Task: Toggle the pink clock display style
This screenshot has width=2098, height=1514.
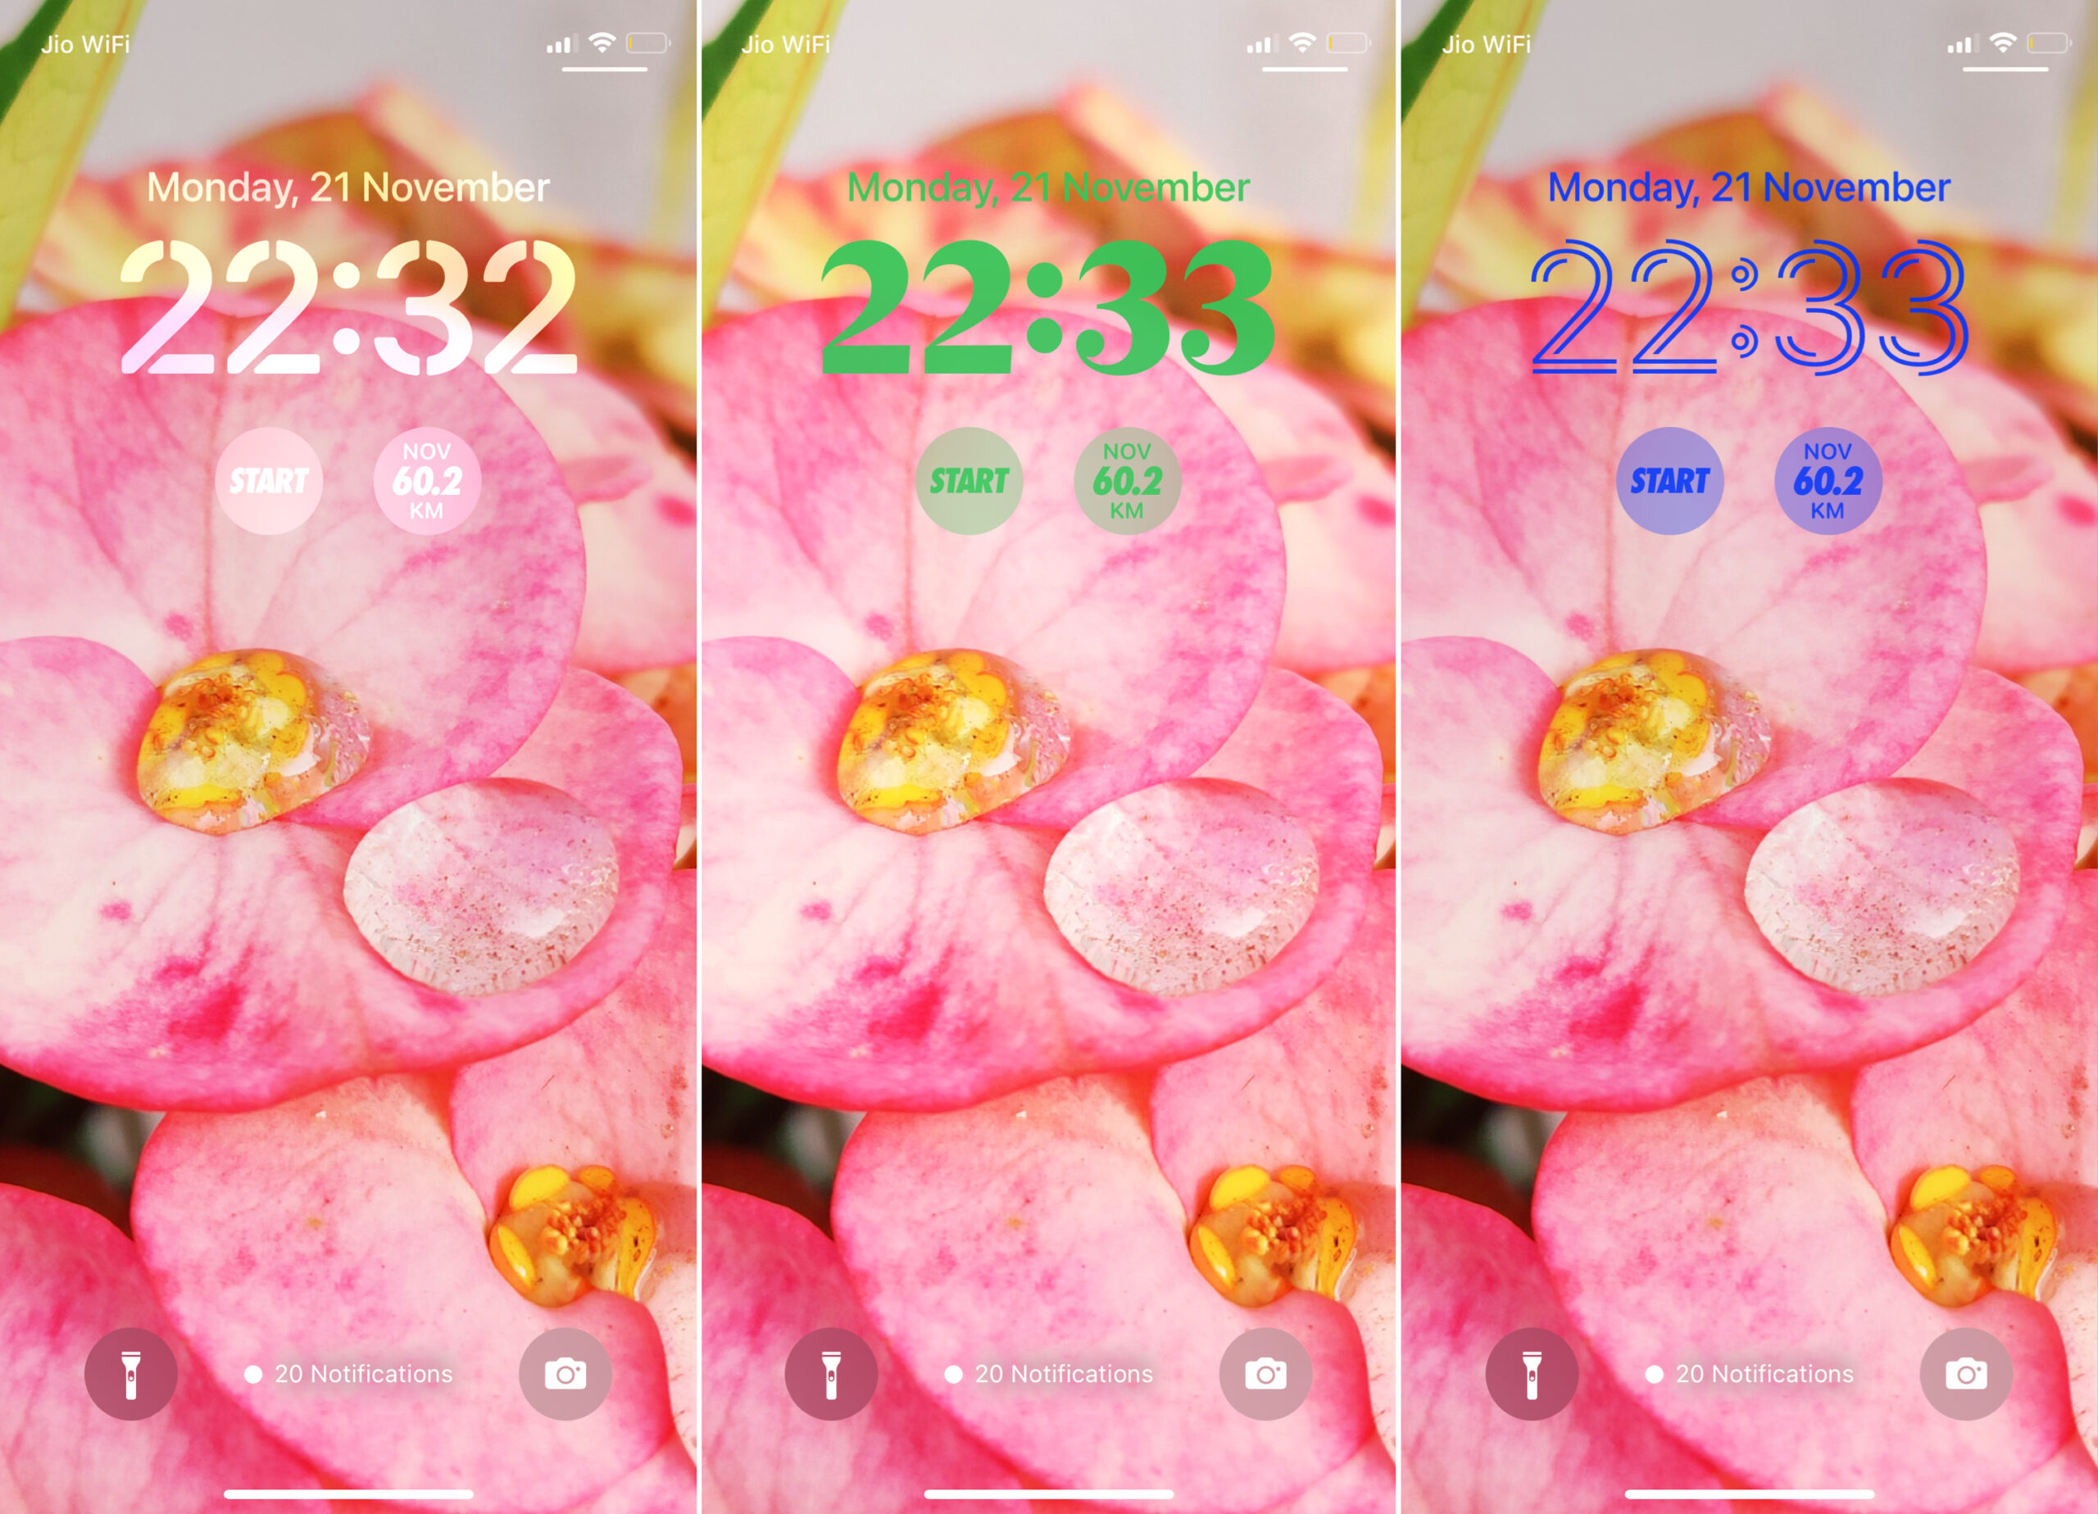Action: (x=348, y=310)
